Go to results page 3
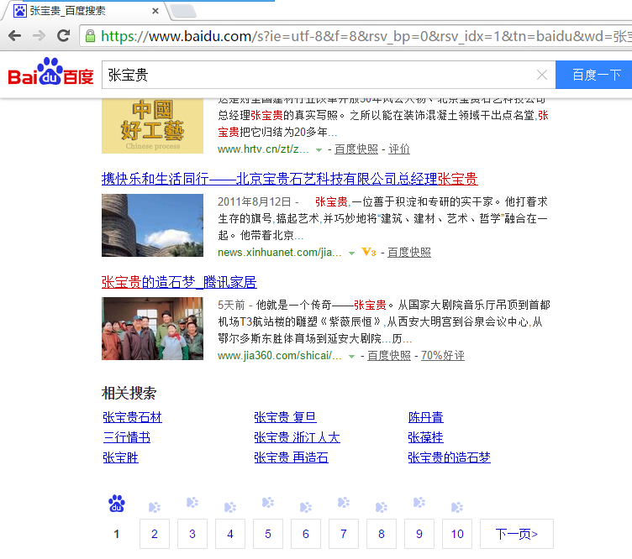This screenshot has height=559, width=632. tap(192, 534)
